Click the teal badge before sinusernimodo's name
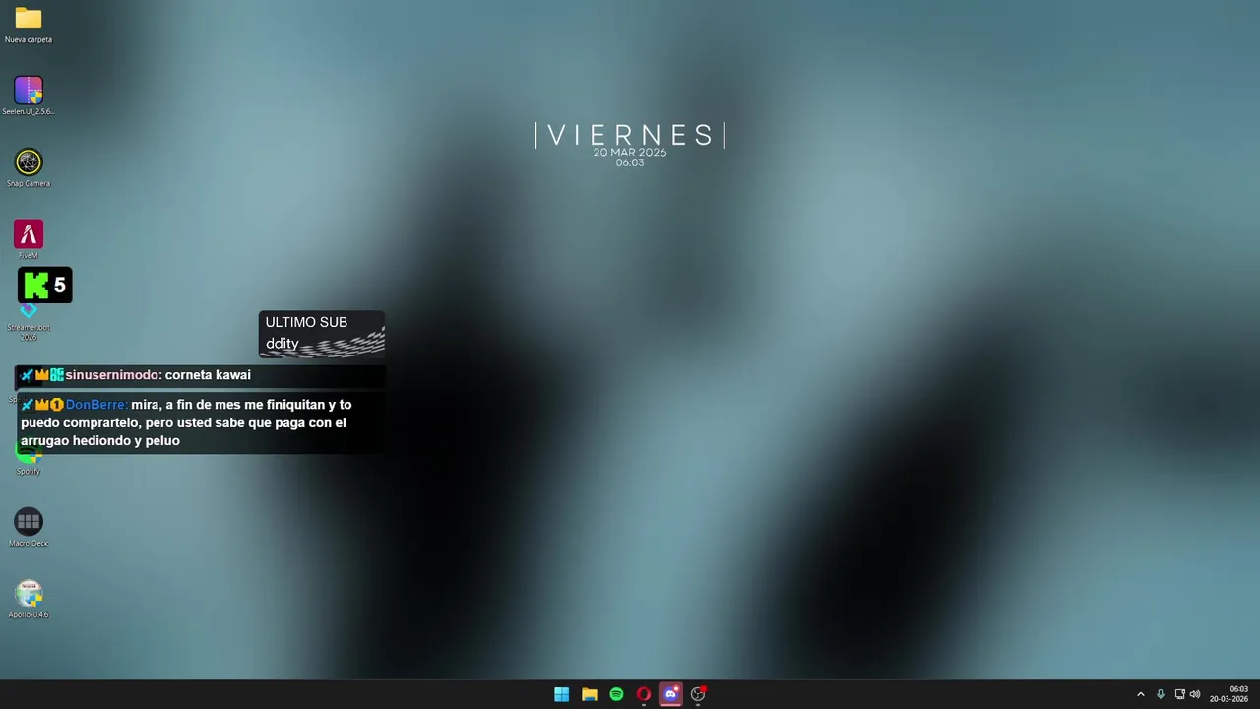The width and height of the screenshot is (1260, 709). tap(57, 375)
